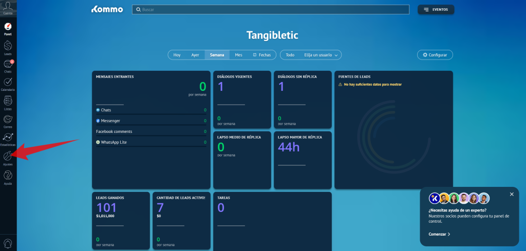Select the Hoy time filter
The width and height of the screenshot is (526, 251).
pos(177,55)
